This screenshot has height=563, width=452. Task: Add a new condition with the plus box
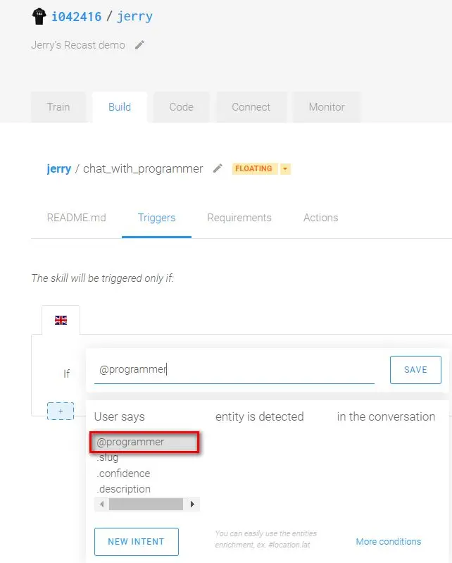[61, 411]
